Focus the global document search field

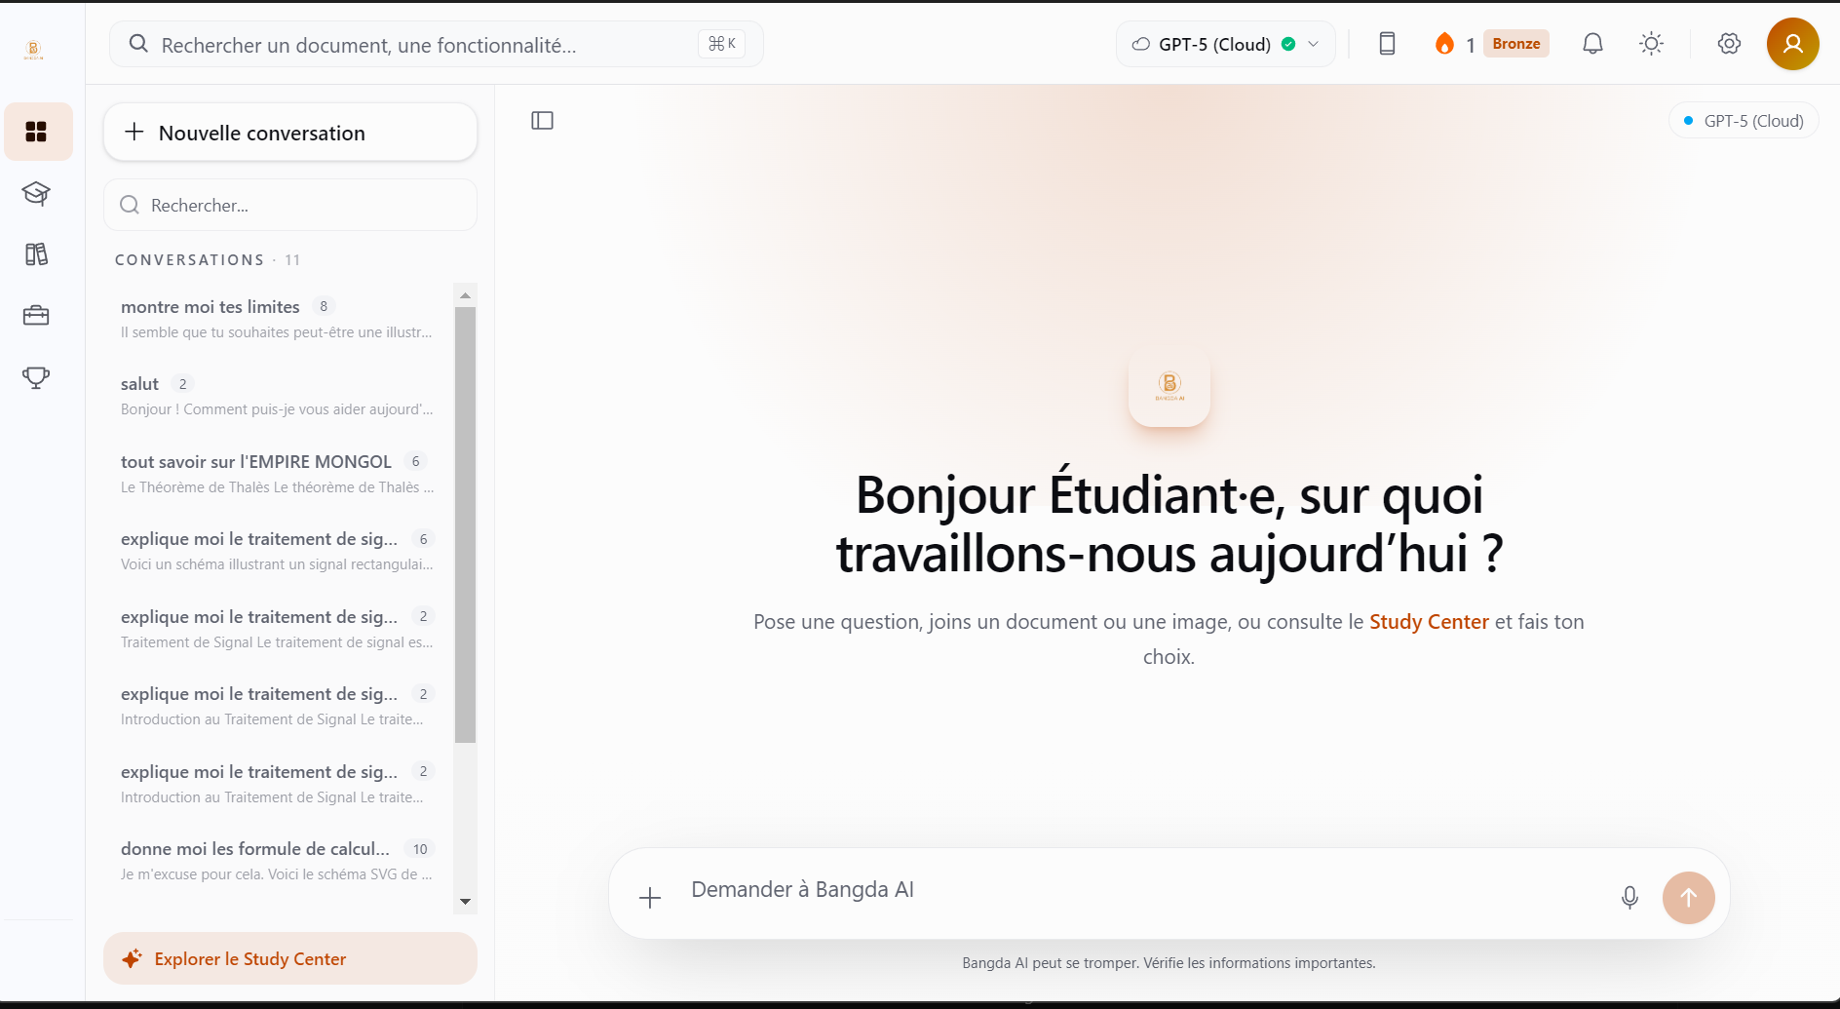(436, 44)
